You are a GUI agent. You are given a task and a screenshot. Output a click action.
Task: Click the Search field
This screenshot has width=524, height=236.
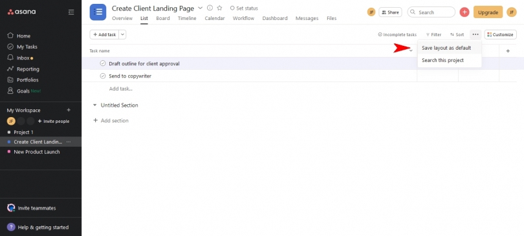(x=431, y=12)
